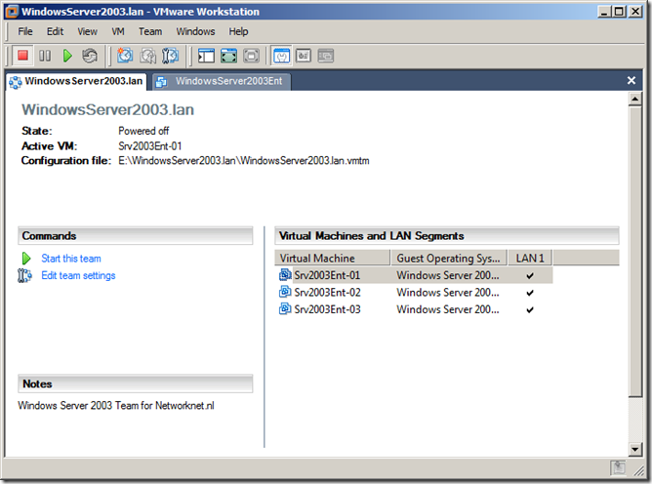The height and width of the screenshot is (484, 652).
Task: Maximize the VMware Workstation window
Action: pos(619,12)
